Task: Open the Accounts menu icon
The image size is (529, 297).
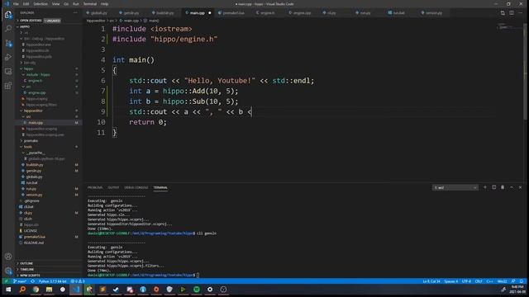Action: pos(8,257)
